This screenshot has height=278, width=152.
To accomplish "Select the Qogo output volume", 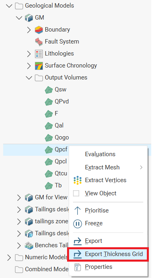I will pyautogui.click(x=62, y=137).
